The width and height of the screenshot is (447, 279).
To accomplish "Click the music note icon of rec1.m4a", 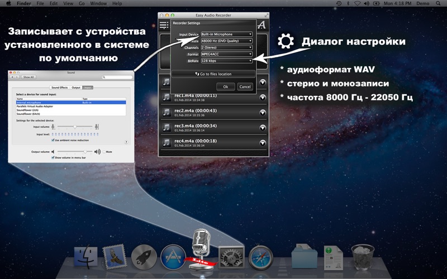I will pyautogui.click(x=166, y=97).
